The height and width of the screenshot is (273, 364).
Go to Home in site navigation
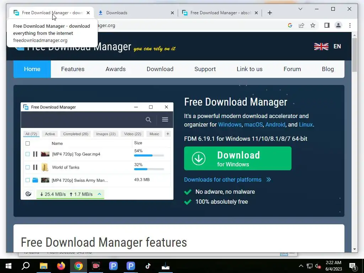(x=32, y=69)
